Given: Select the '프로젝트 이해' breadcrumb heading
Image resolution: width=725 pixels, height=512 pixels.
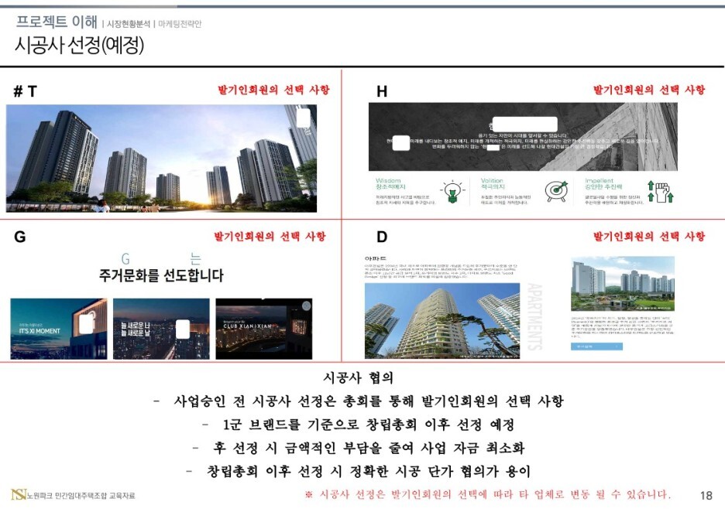Looking at the screenshot, I should click(x=57, y=21).
